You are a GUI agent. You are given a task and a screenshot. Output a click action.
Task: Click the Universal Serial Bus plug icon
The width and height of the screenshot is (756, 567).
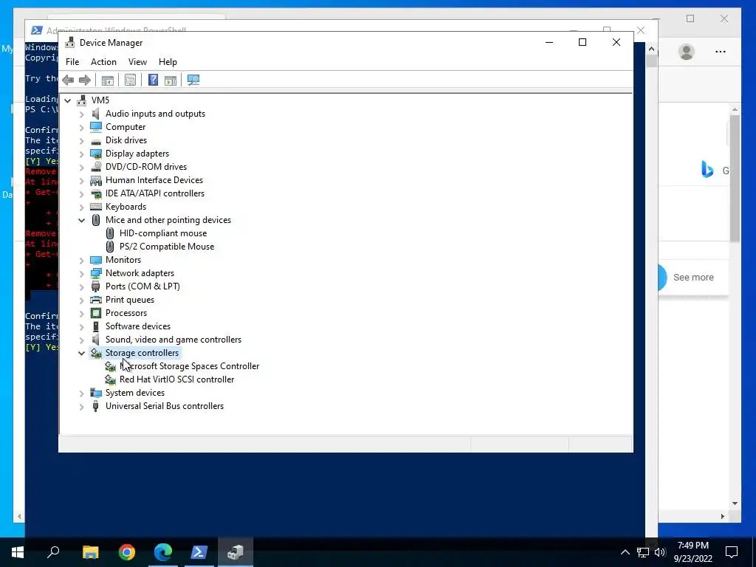[x=96, y=406]
